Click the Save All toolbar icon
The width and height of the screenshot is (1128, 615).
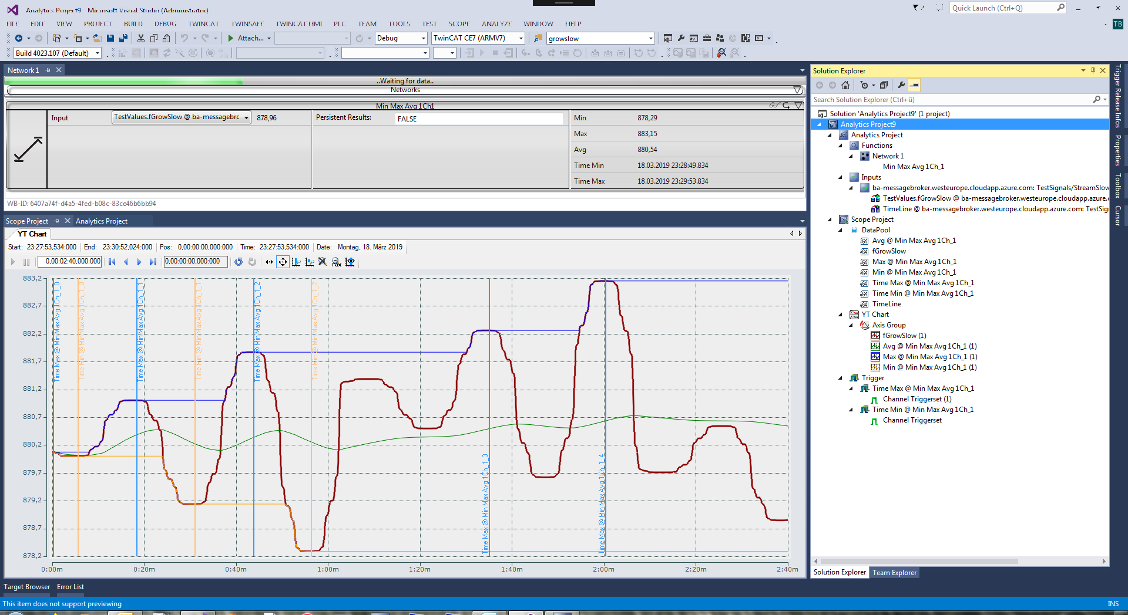(123, 38)
